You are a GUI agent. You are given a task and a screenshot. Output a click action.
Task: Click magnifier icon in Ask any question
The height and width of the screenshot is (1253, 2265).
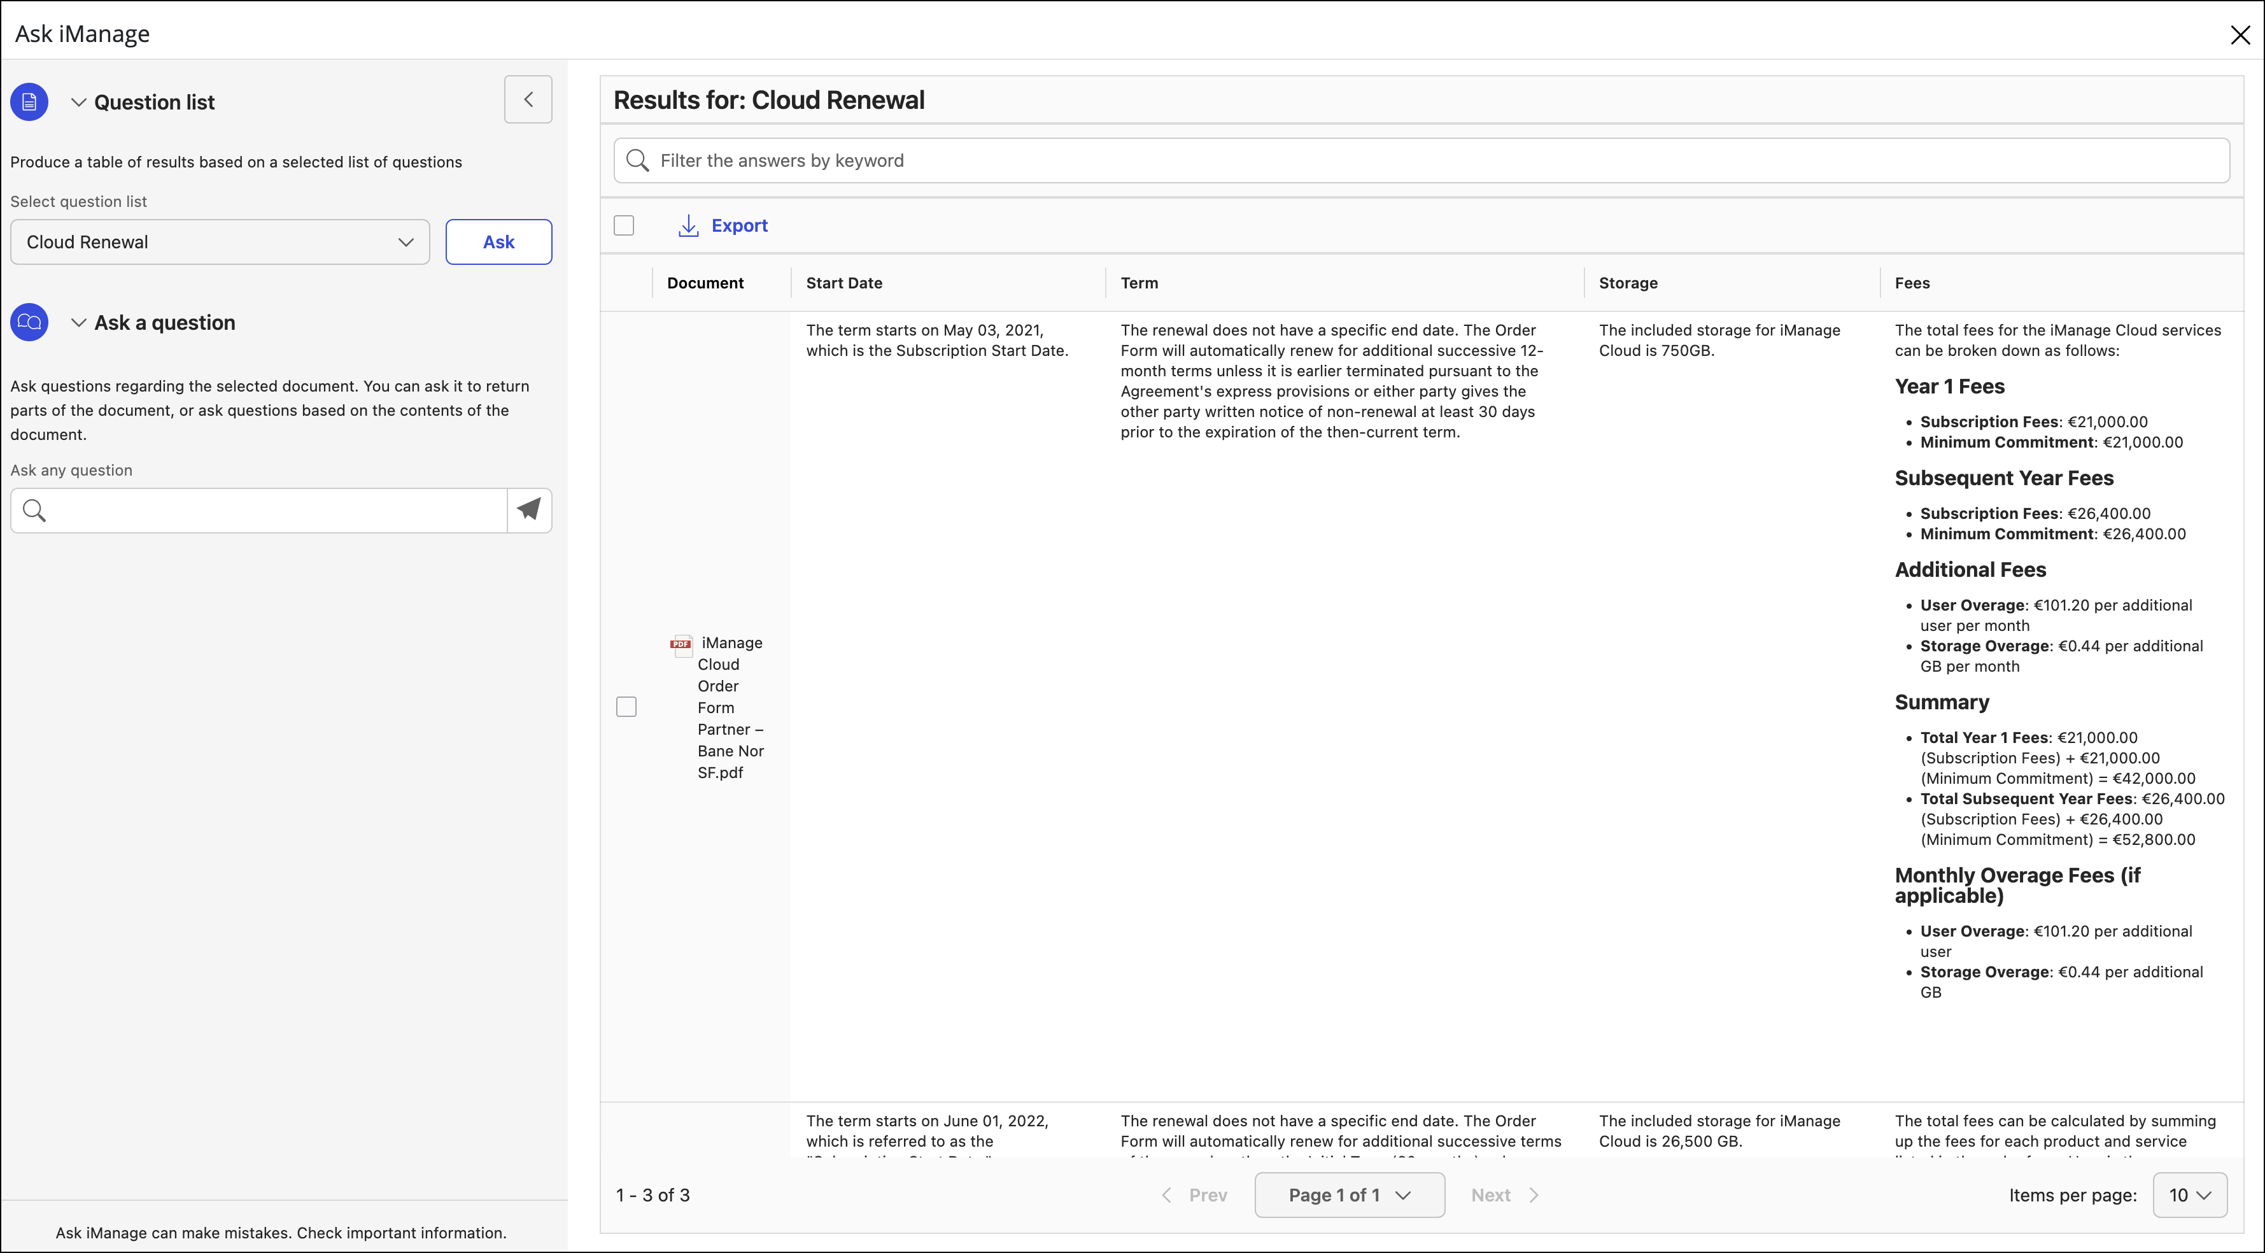click(x=34, y=510)
